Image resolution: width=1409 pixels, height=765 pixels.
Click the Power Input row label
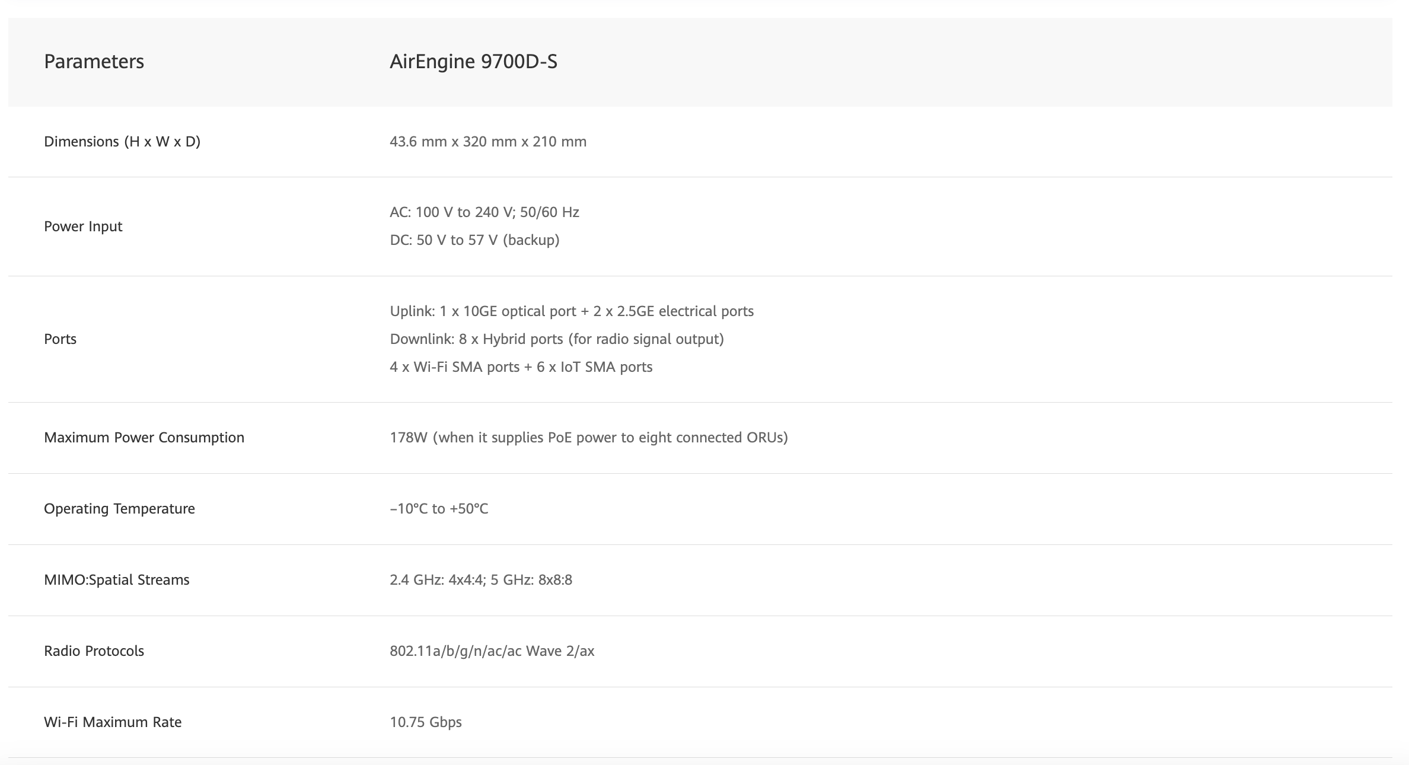83,227
